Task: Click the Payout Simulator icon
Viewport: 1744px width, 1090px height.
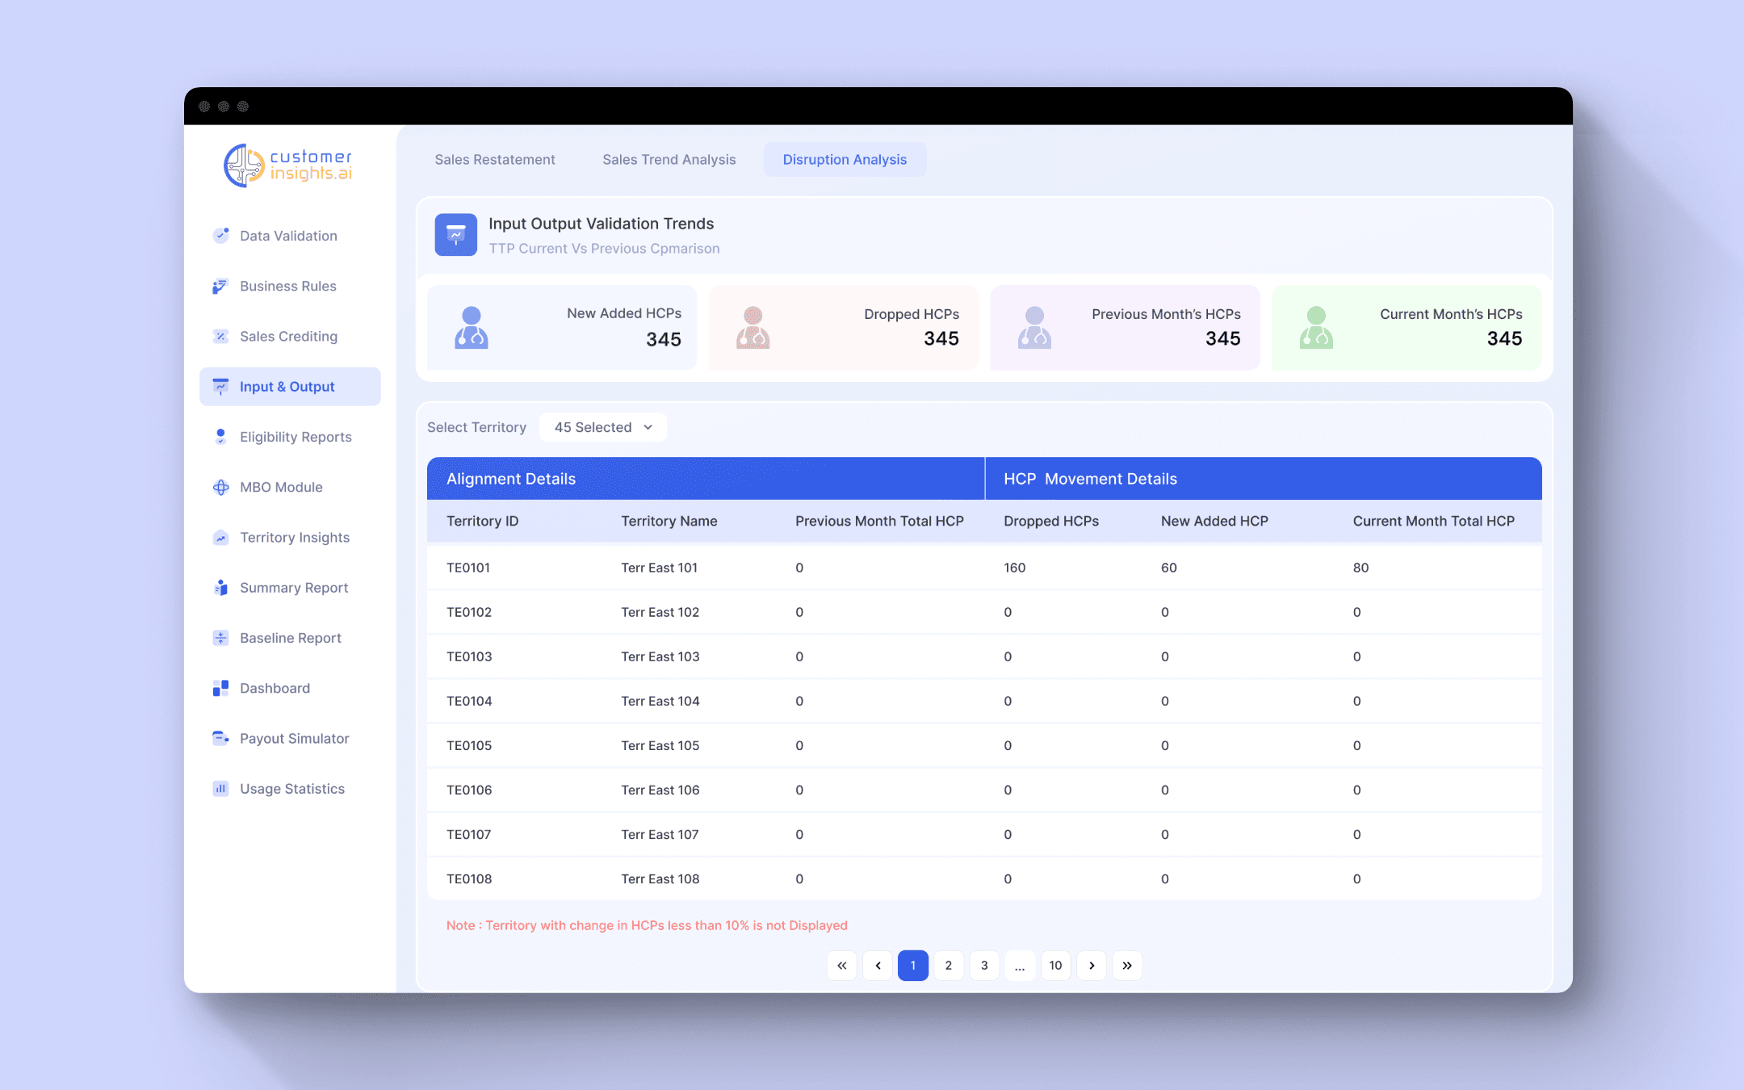Action: [x=220, y=738]
